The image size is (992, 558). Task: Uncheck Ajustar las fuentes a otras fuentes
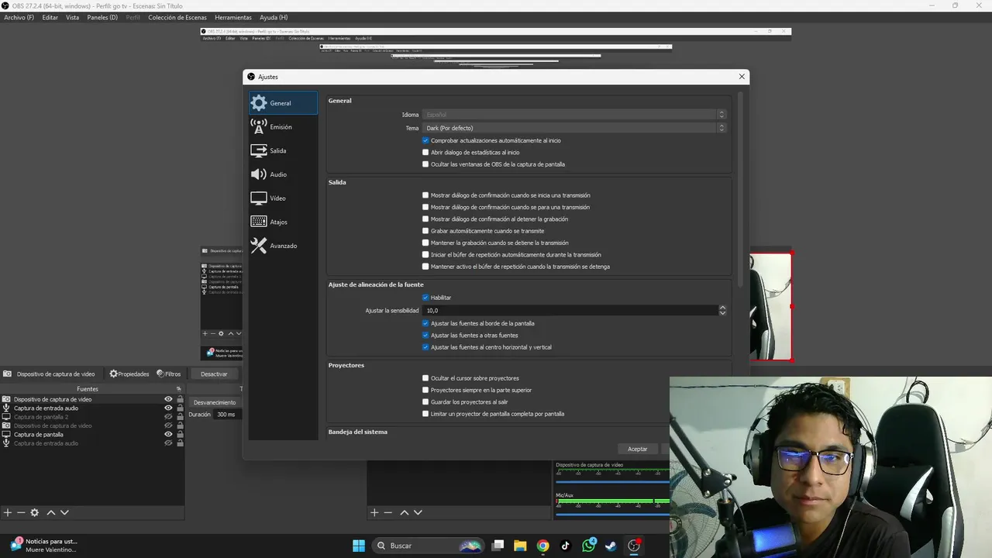[x=425, y=335]
